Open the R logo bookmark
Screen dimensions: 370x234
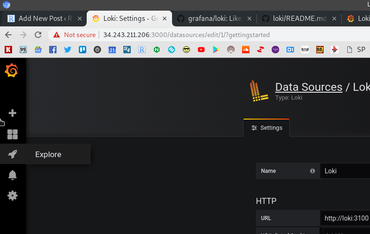pos(142,50)
